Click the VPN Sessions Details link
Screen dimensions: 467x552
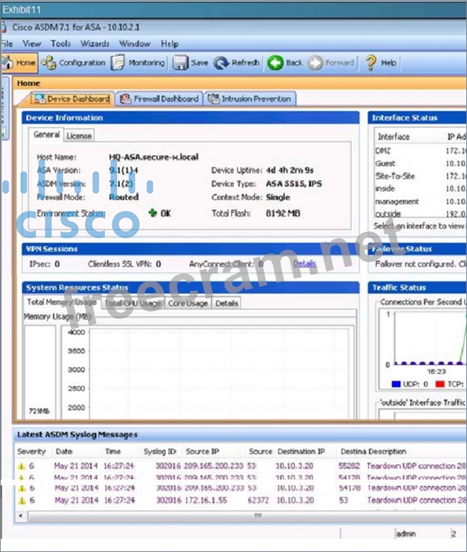tap(304, 264)
